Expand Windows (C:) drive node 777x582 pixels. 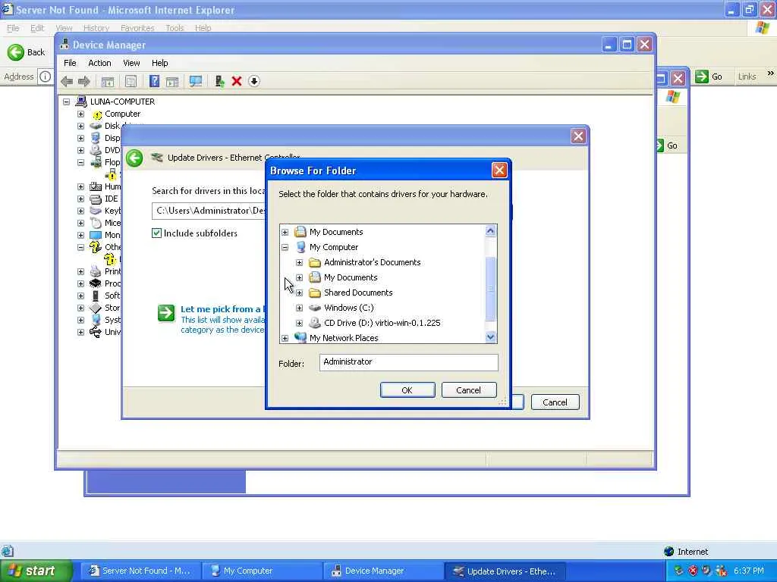click(299, 308)
